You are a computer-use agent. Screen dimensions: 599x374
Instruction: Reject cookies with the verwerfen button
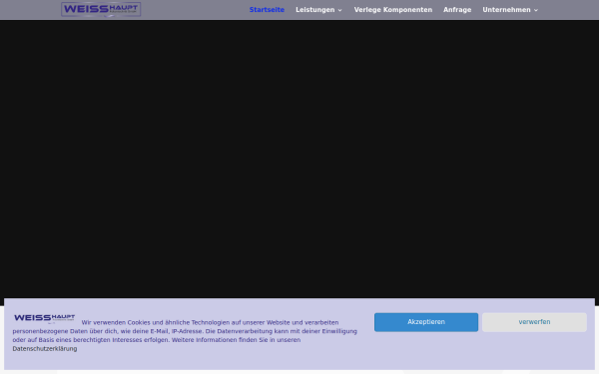pos(534,322)
